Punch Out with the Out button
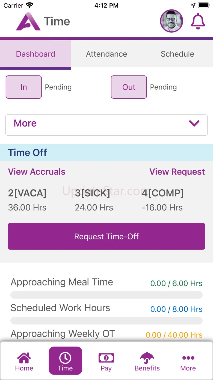Image resolution: width=213 pixels, height=380 pixels. tap(129, 87)
